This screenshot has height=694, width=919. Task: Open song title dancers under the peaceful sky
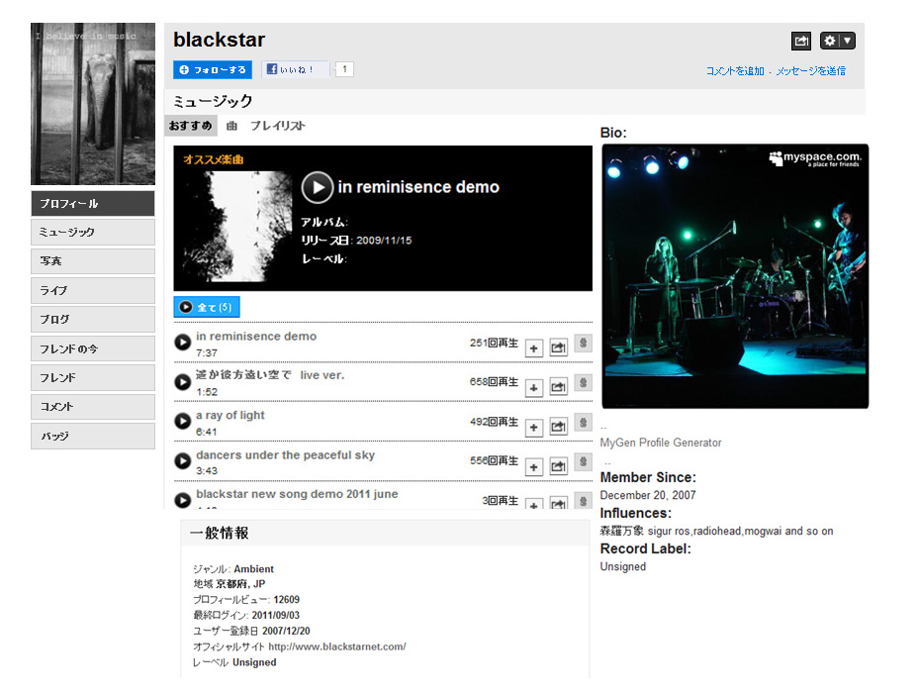coord(286,455)
